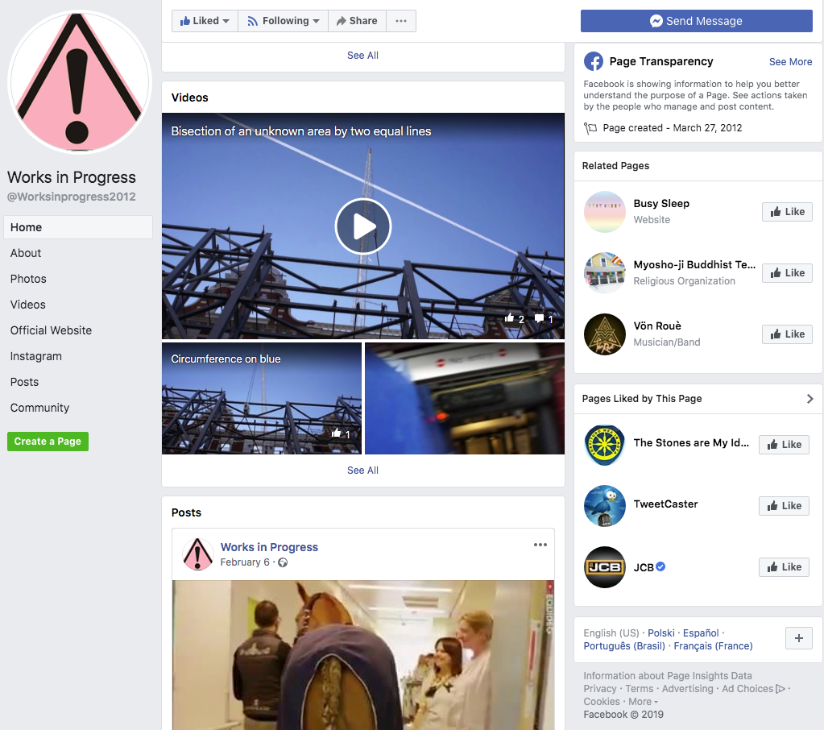
Task: Click The Stones are My Idols page icon
Action: tap(604, 445)
